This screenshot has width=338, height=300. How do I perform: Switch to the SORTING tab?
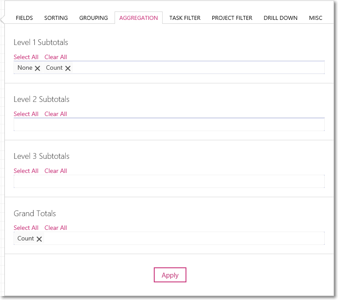coord(56,18)
